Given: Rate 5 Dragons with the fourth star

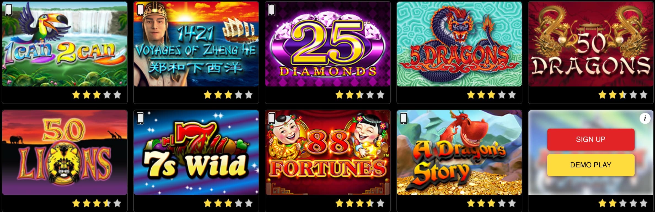Looking at the screenshot, I should [x=502, y=95].
